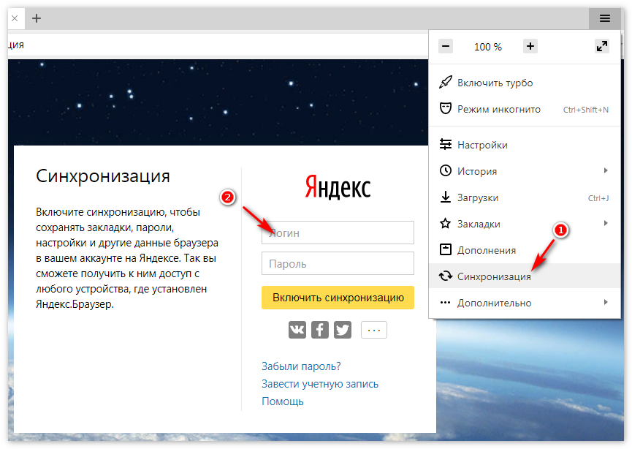This screenshot has width=632, height=449.
Task: Enter fullscreen mode via the expand icon
Action: coord(602,46)
